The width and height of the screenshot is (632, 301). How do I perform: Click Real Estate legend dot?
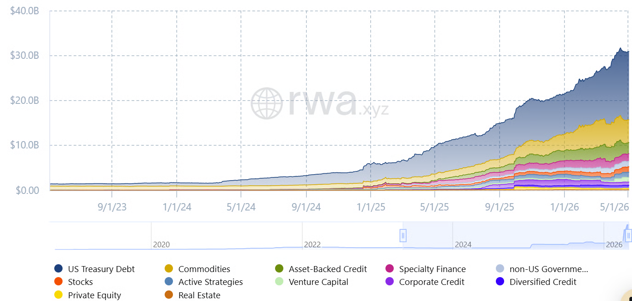[169, 295]
